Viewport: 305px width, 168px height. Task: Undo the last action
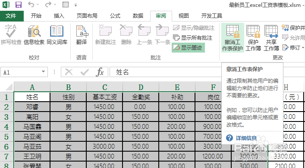(x=31, y=4)
